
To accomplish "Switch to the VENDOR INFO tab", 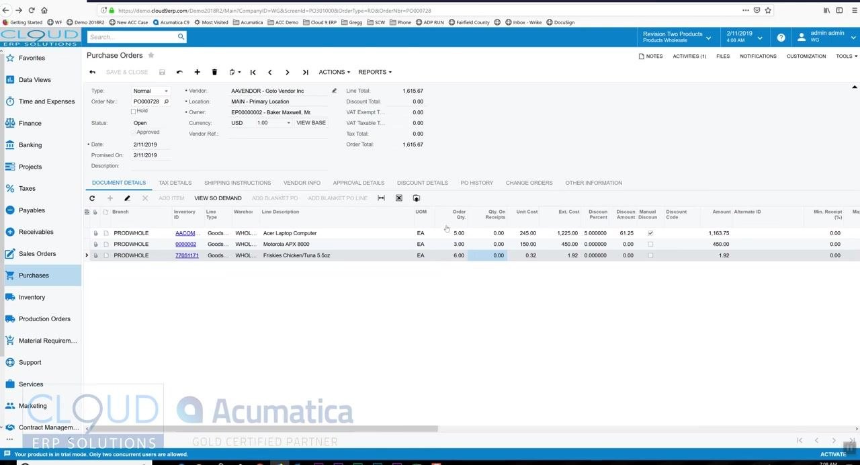I will pyautogui.click(x=302, y=183).
